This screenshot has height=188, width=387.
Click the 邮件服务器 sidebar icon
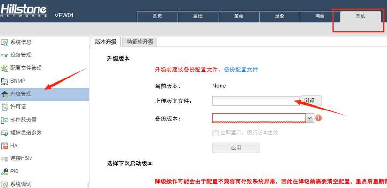[4, 120]
